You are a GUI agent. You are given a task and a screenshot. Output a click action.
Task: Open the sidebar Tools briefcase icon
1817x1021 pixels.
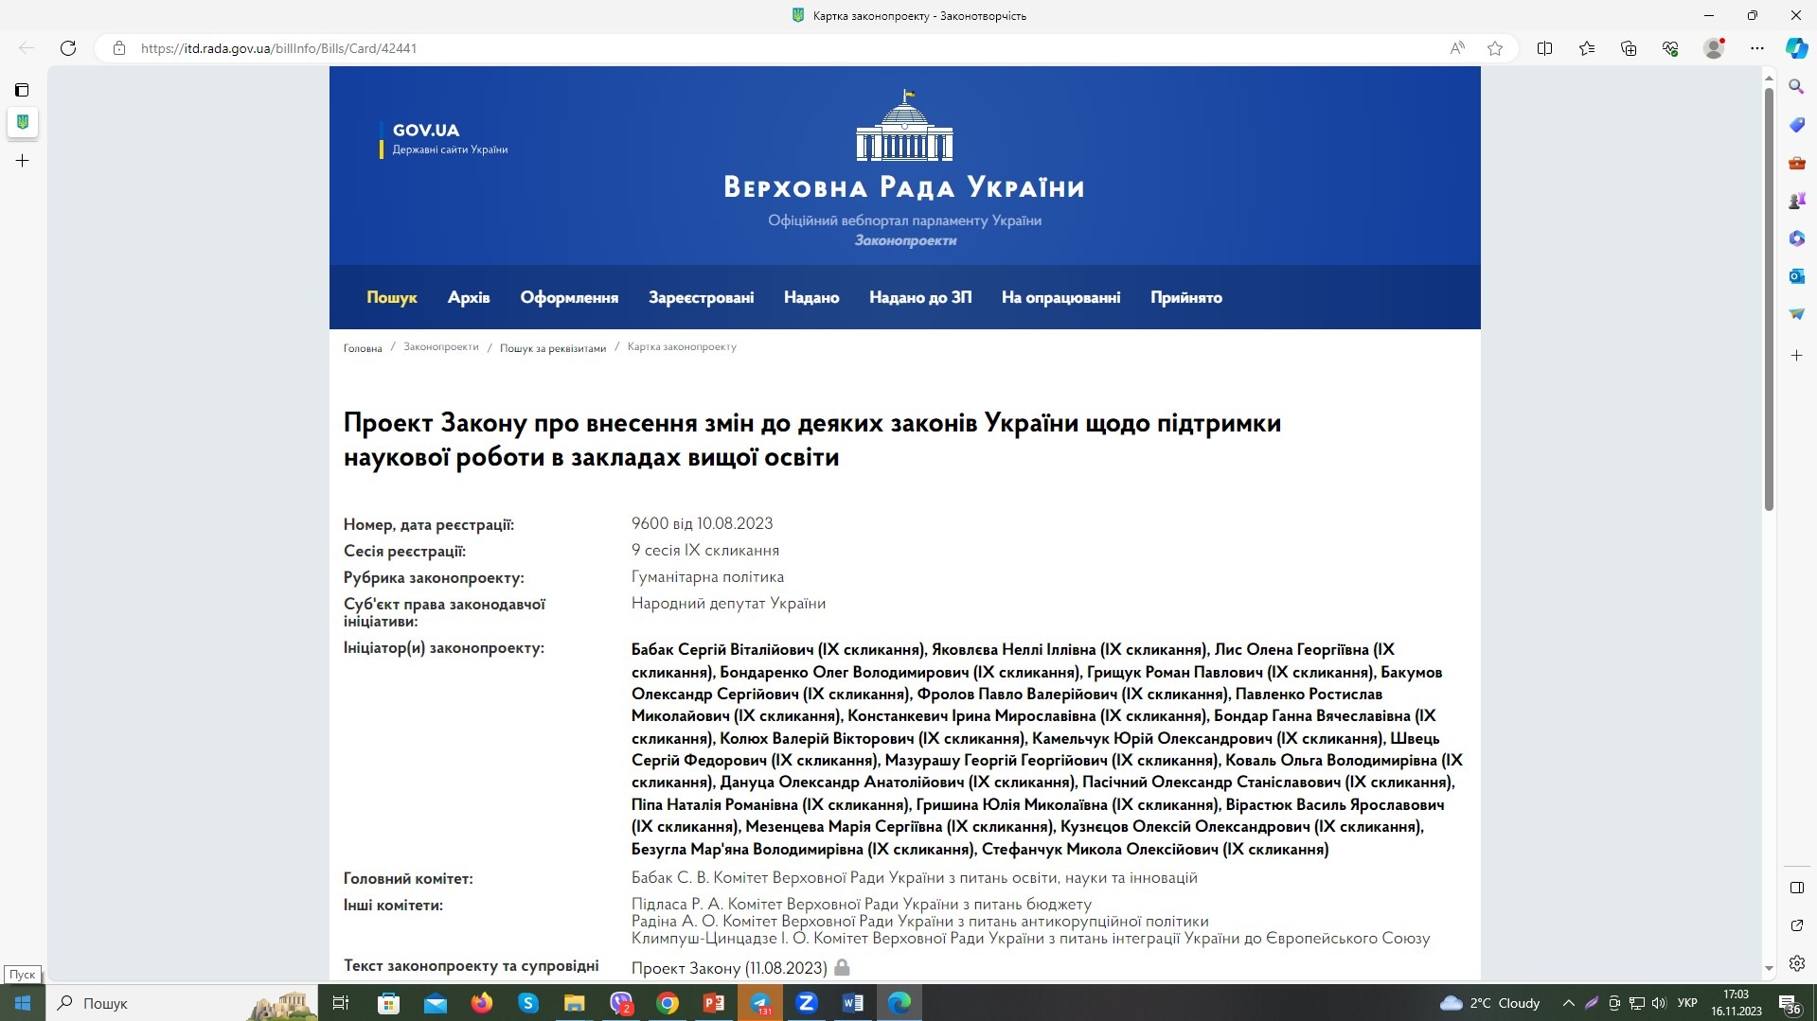point(1796,163)
